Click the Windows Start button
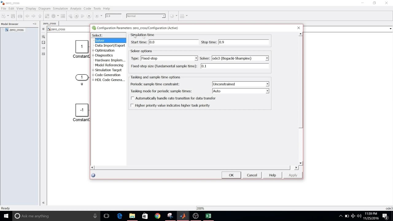This screenshot has height=221, width=393. (x=6, y=216)
